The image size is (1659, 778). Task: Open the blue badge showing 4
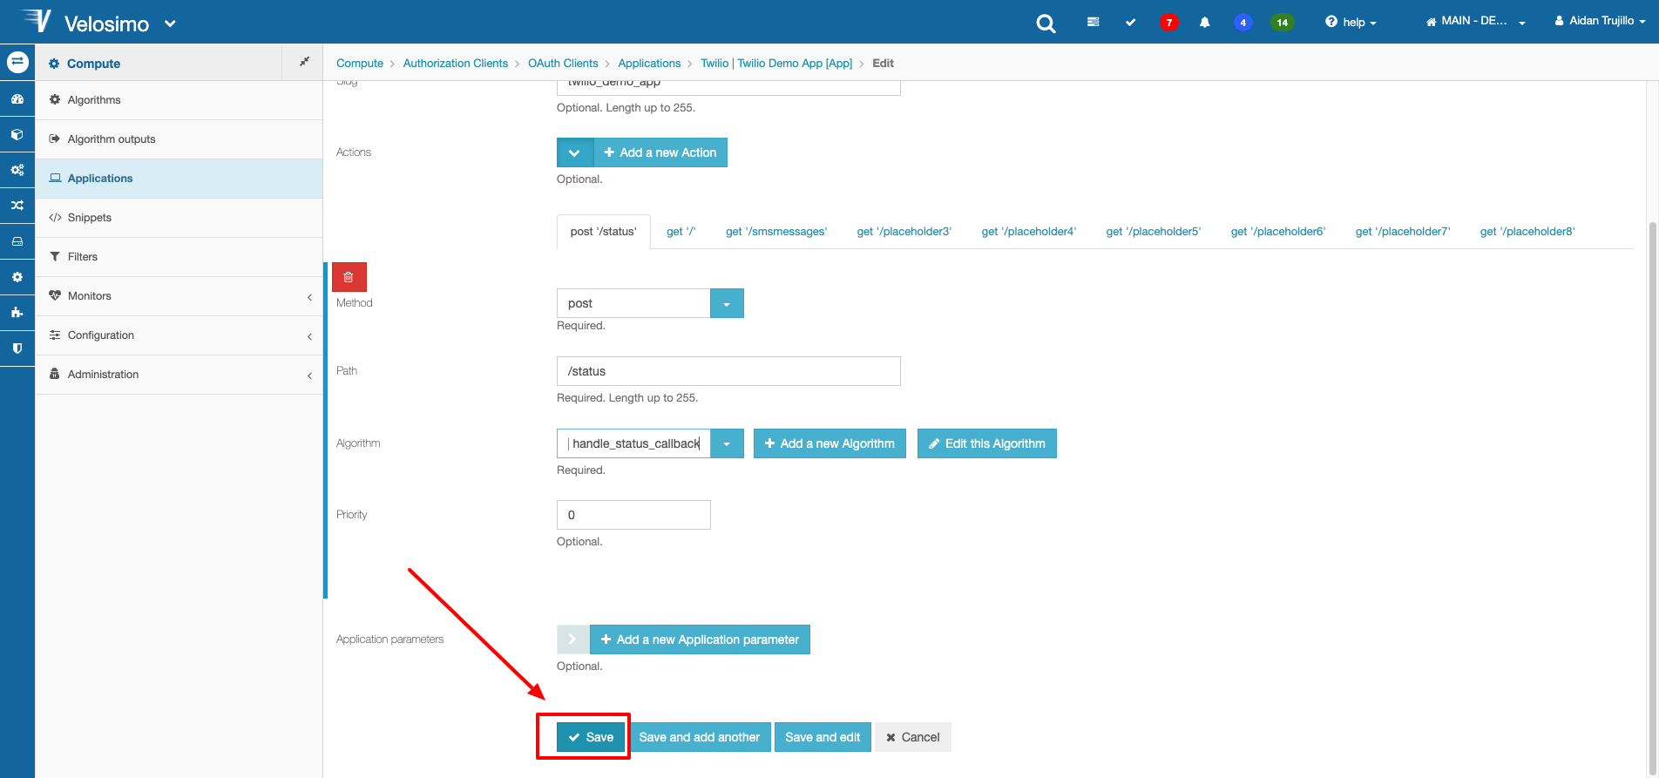1243,23
